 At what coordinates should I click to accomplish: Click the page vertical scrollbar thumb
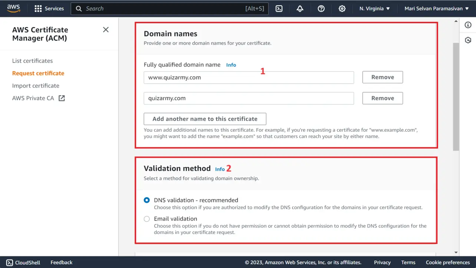coord(456,96)
